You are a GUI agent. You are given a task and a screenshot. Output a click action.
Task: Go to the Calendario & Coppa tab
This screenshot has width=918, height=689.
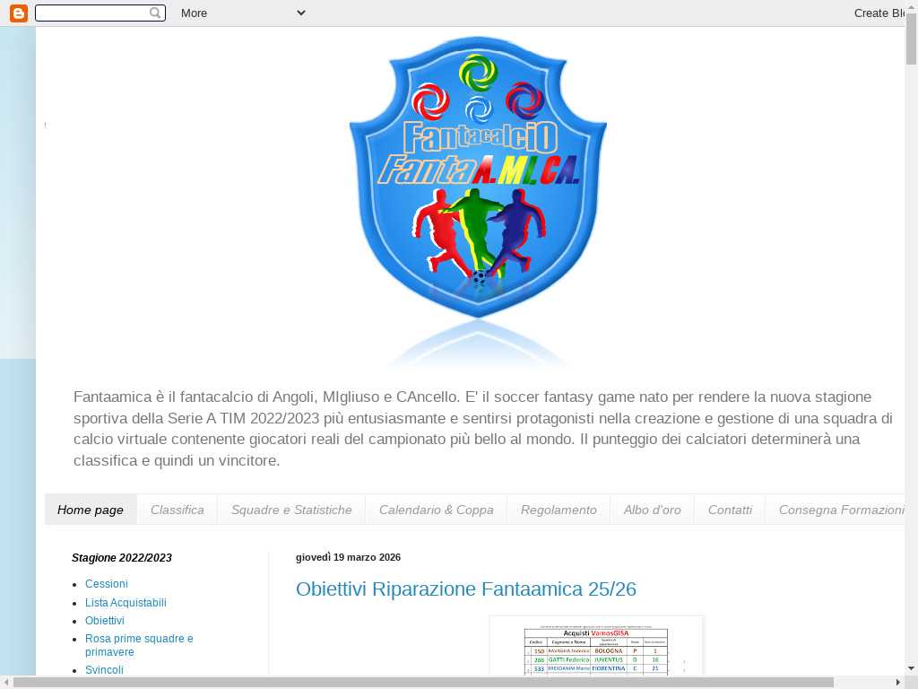pyautogui.click(x=436, y=510)
